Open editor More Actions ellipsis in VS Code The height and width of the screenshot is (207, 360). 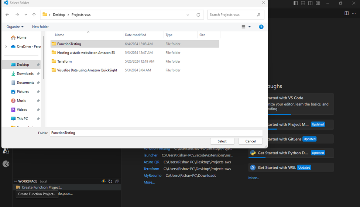(354, 13)
